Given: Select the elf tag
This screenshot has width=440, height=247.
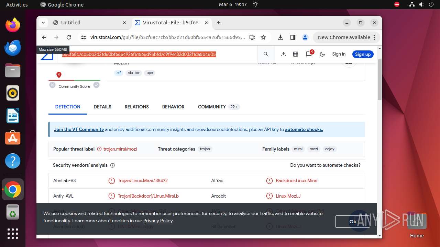Looking at the screenshot, I should click(119, 73).
